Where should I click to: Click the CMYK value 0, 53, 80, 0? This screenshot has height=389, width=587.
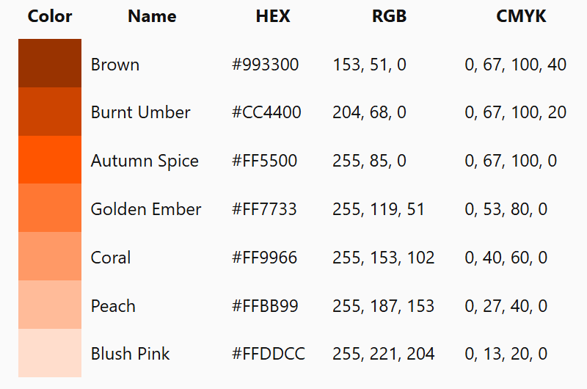(x=506, y=209)
